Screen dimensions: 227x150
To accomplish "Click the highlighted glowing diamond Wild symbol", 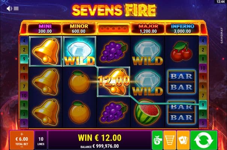I will [x=79, y=51].
